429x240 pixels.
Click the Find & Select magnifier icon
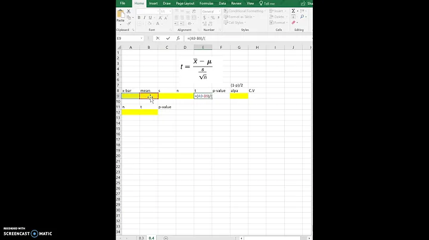[x=302, y=17]
